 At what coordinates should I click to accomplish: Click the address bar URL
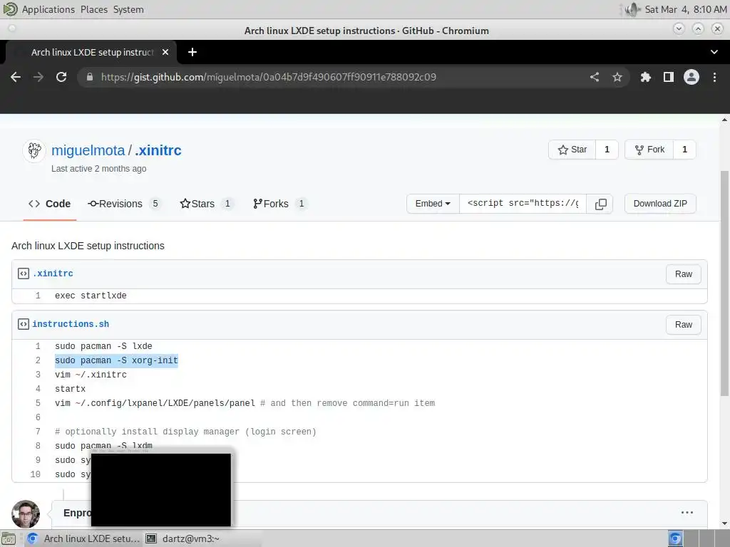click(269, 77)
